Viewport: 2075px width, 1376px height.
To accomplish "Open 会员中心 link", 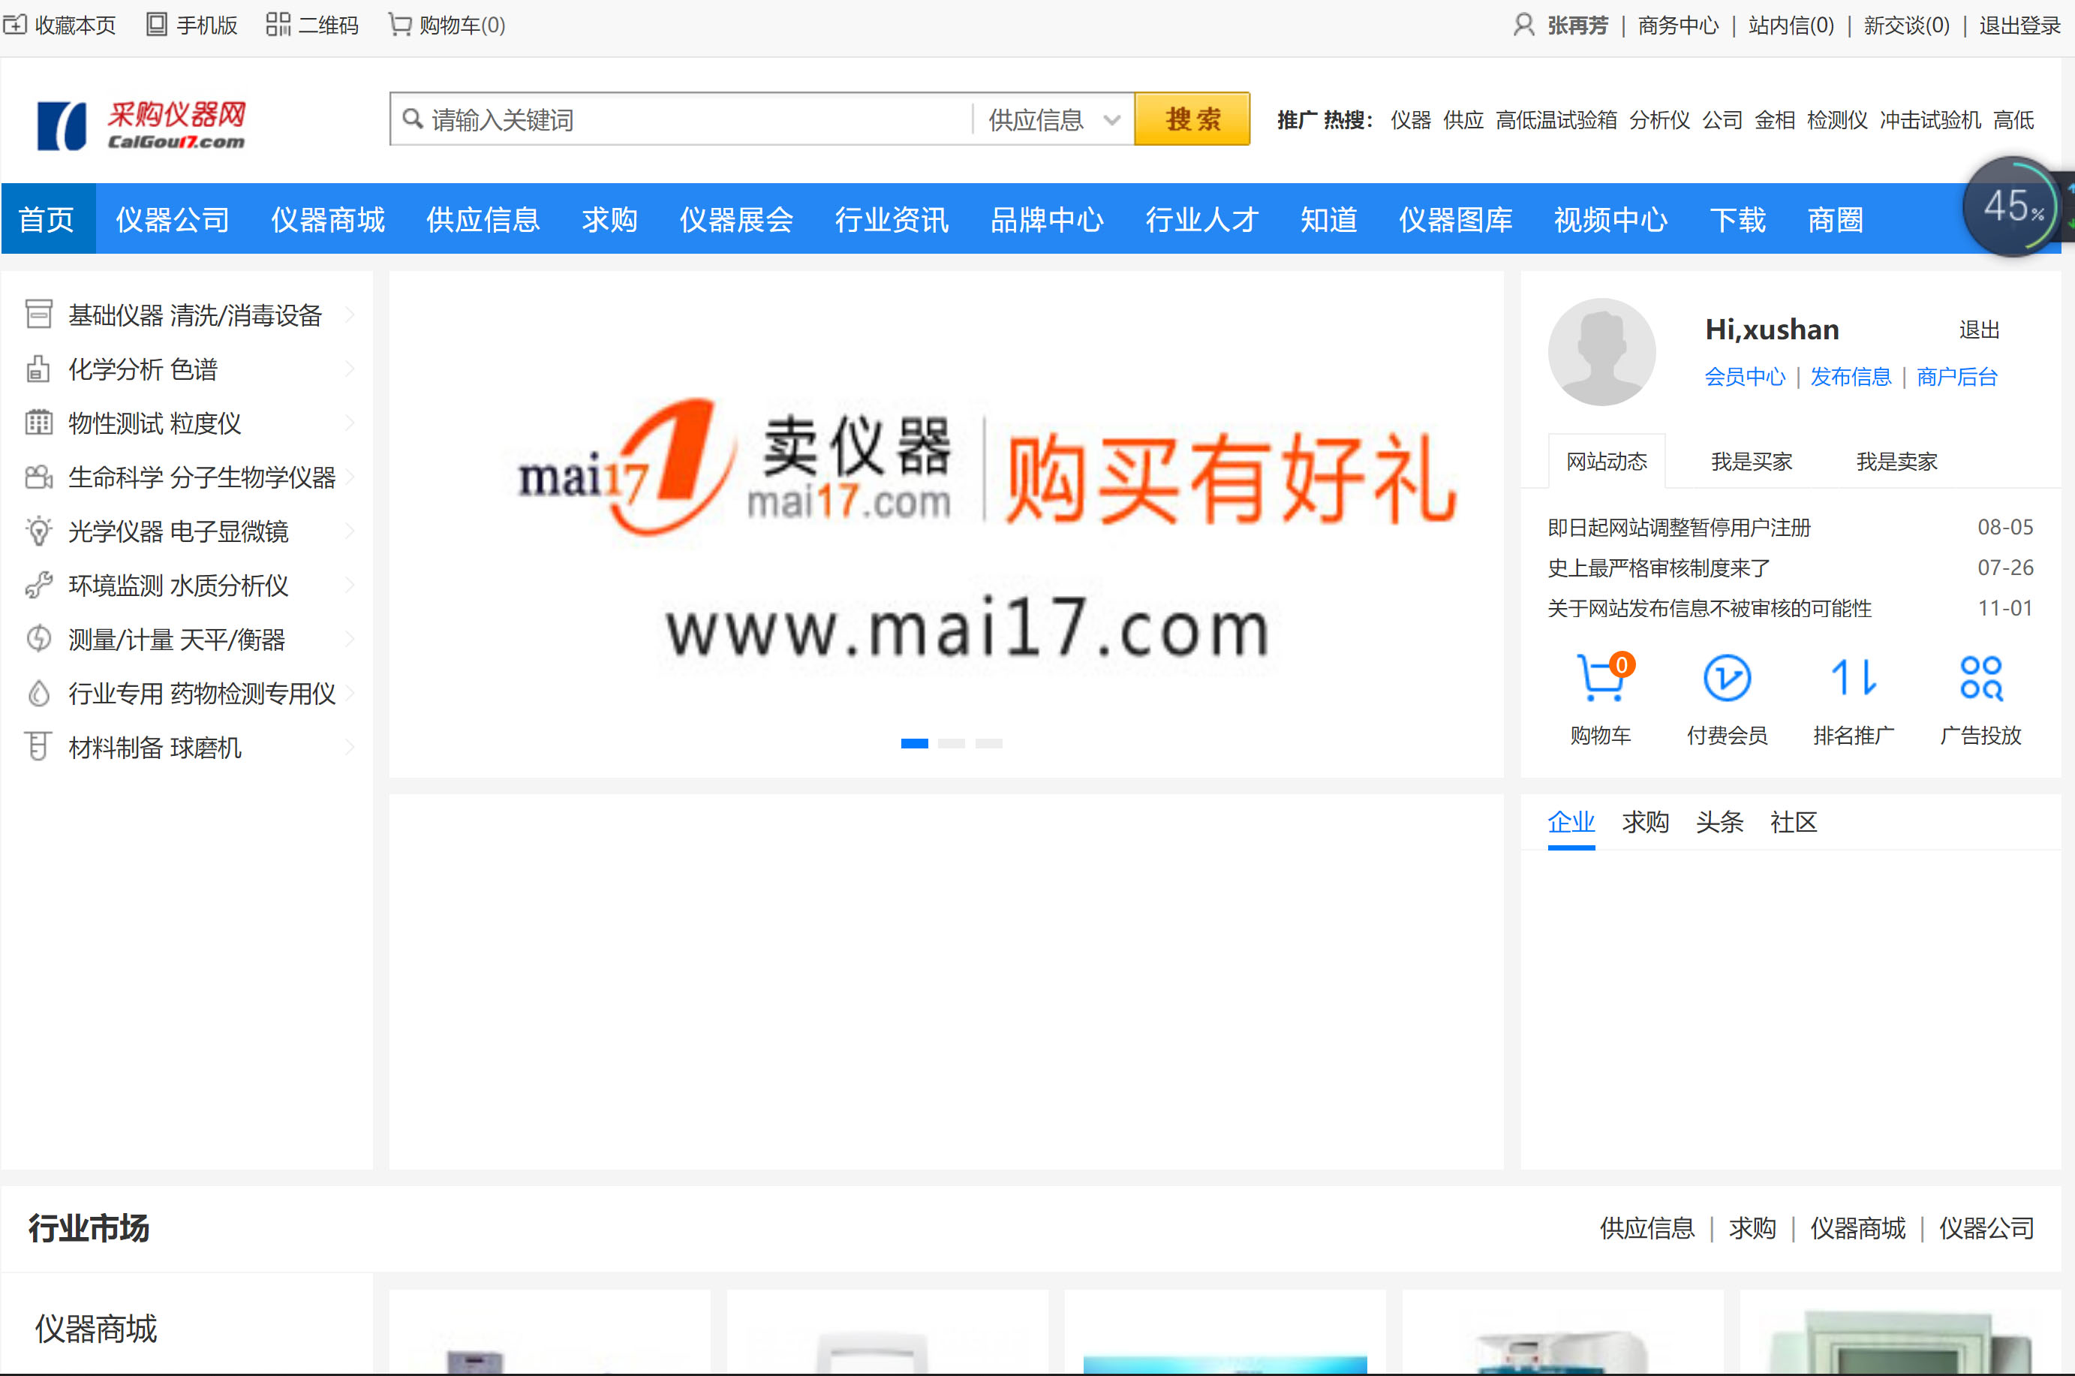I will click(1744, 377).
